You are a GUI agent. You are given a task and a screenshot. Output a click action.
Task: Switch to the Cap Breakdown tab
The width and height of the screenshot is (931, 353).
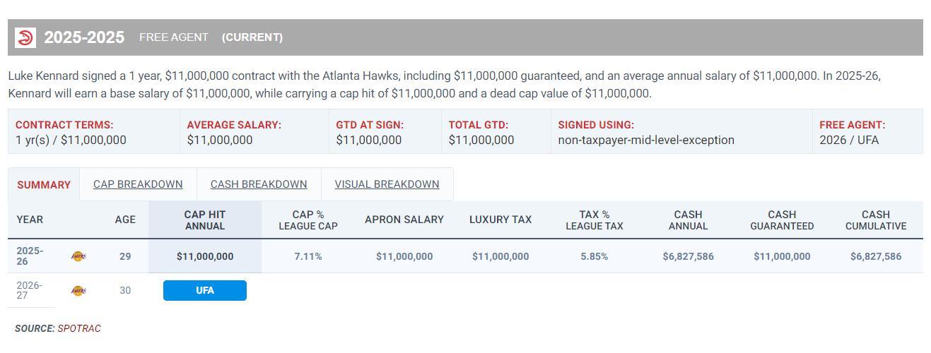point(138,184)
